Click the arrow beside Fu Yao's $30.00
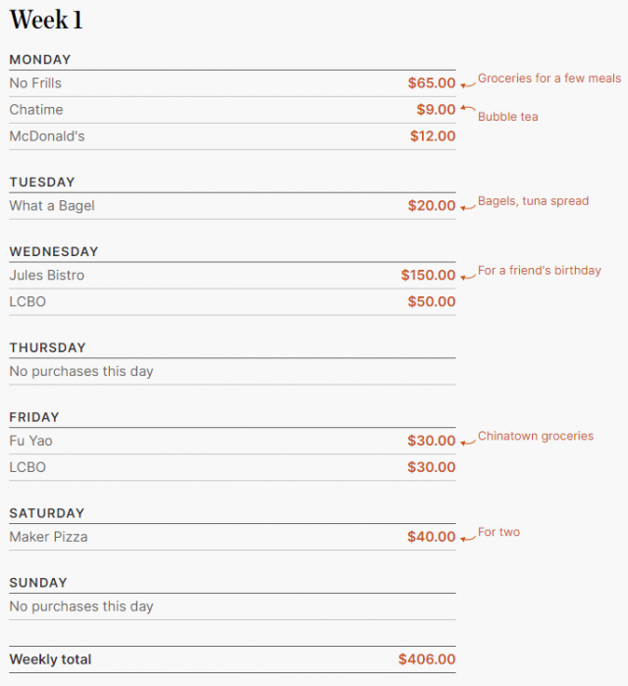Screen dimensions: 628x686 (468, 443)
